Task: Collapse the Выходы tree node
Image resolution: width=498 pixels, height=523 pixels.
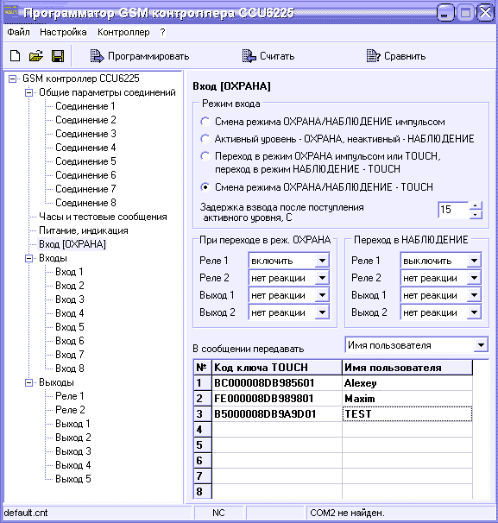Action: click(x=29, y=382)
